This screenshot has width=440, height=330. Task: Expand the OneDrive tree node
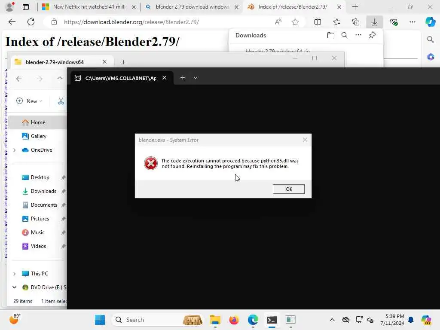click(14, 150)
